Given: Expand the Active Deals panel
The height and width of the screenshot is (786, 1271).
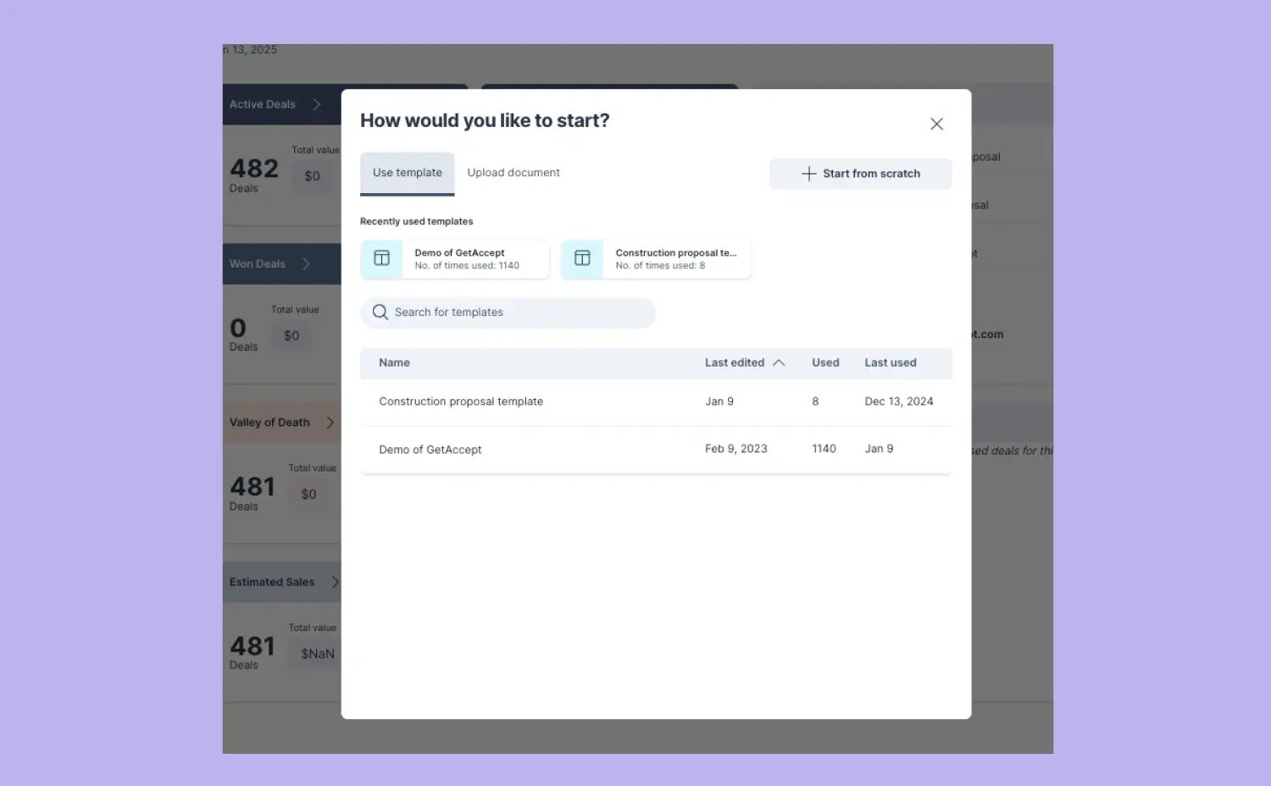Looking at the screenshot, I should point(317,103).
